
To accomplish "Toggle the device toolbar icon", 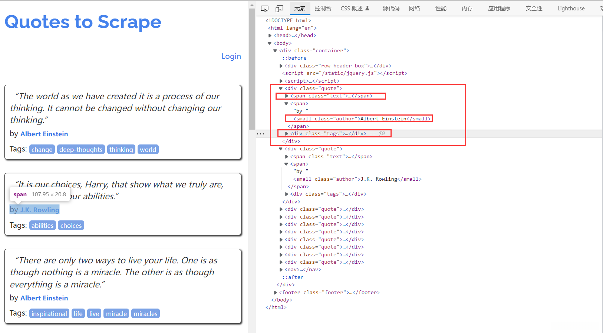I will click(x=279, y=9).
